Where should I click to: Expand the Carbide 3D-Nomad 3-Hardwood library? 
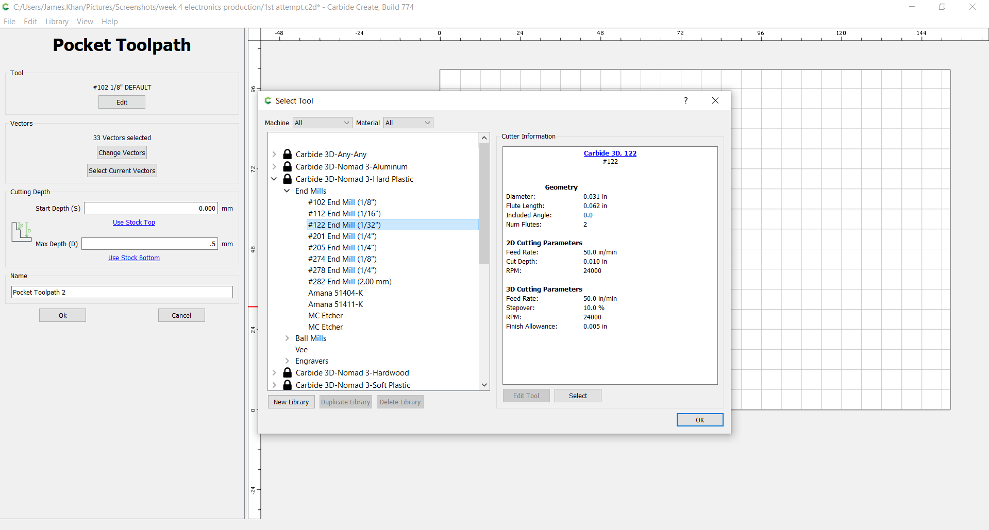pos(274,372)
